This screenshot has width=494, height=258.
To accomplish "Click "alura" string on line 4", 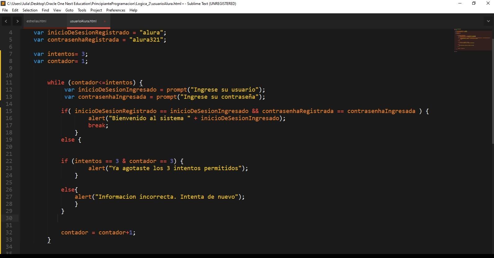I will click(151, 33).
